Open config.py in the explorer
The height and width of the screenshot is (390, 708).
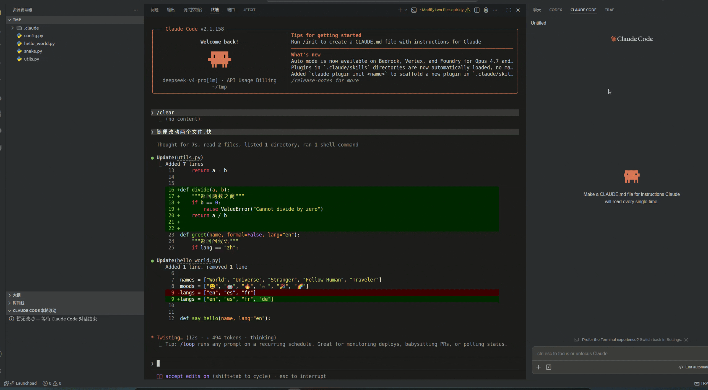tap(33, 36)
